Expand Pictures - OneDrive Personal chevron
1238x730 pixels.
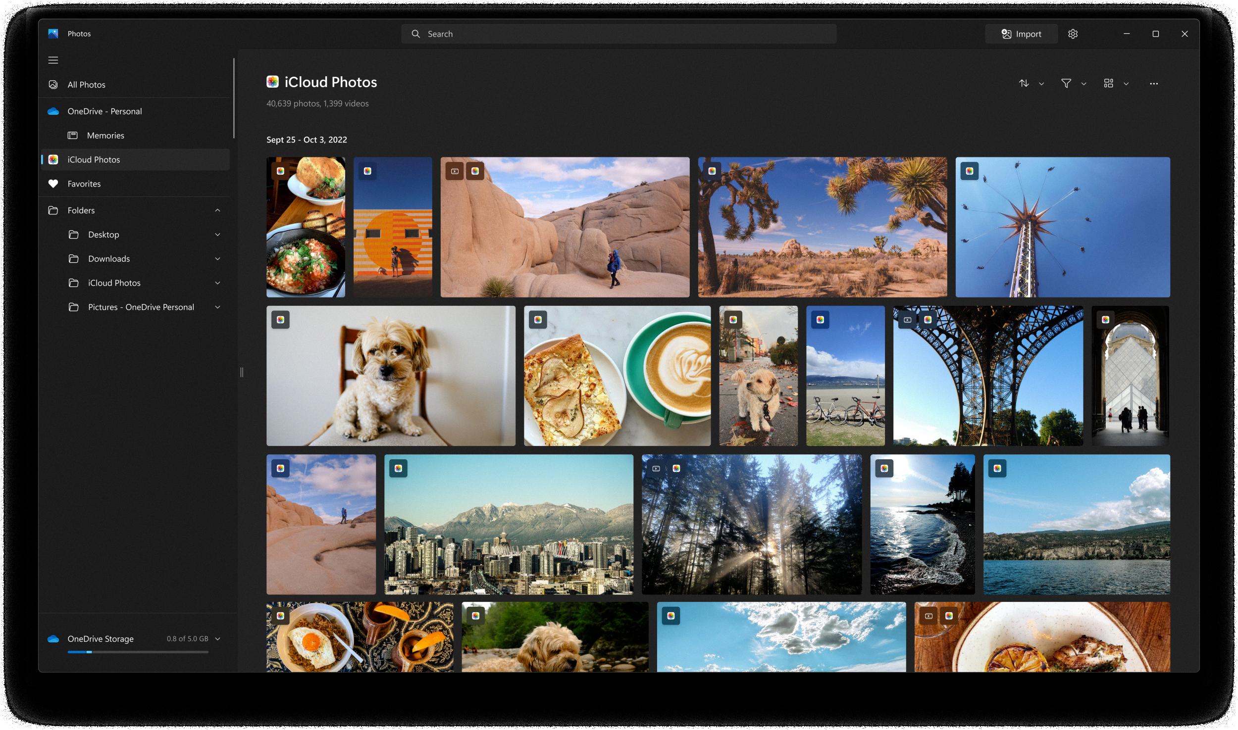(217, 307)
